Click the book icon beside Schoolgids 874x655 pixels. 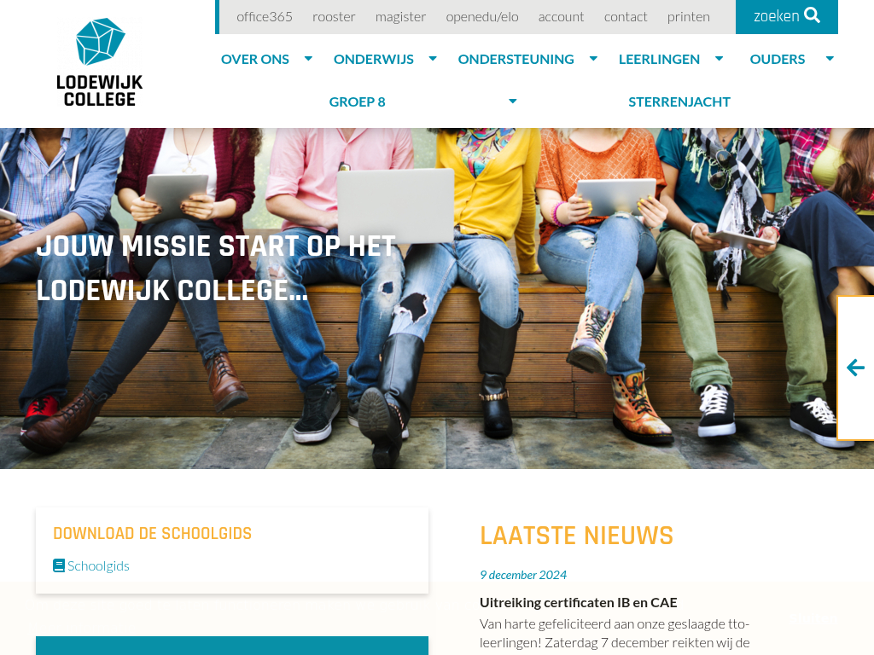point(59,565)
